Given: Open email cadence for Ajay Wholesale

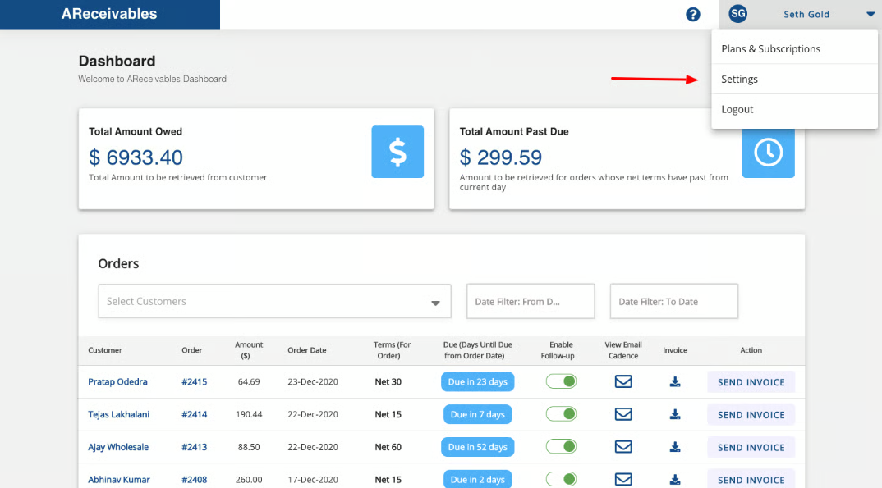Looking at the screenshot, I should click(x=623, y=447).
